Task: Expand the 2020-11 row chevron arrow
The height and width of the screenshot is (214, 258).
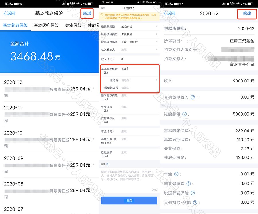Action: pyautogui.click(x=93, y=114)
